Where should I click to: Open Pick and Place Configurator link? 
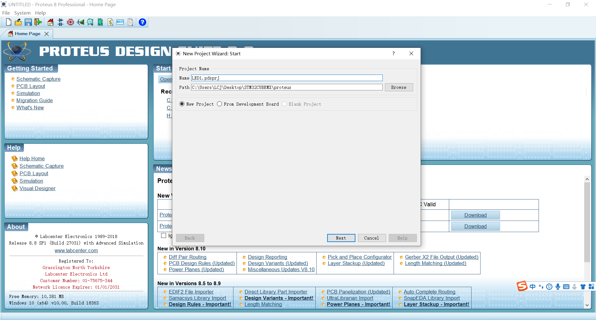tap(360, 257)
